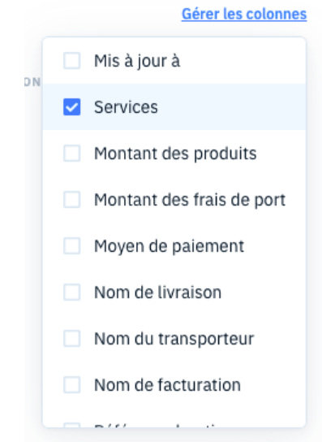Enable the Moyen de paiement checkbox
This screenshot has height=442, width=322.
[71, 246]
